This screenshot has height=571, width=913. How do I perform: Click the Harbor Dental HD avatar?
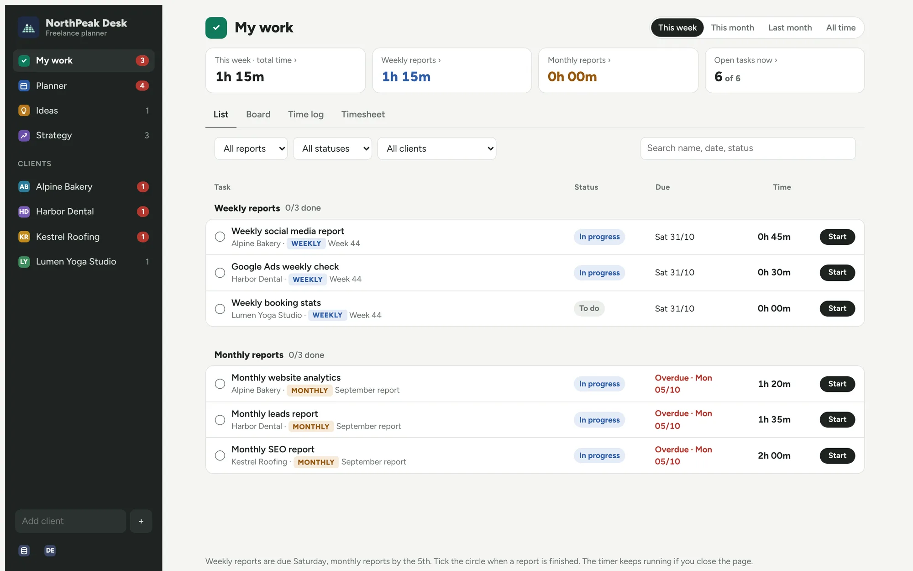point(24,211)
